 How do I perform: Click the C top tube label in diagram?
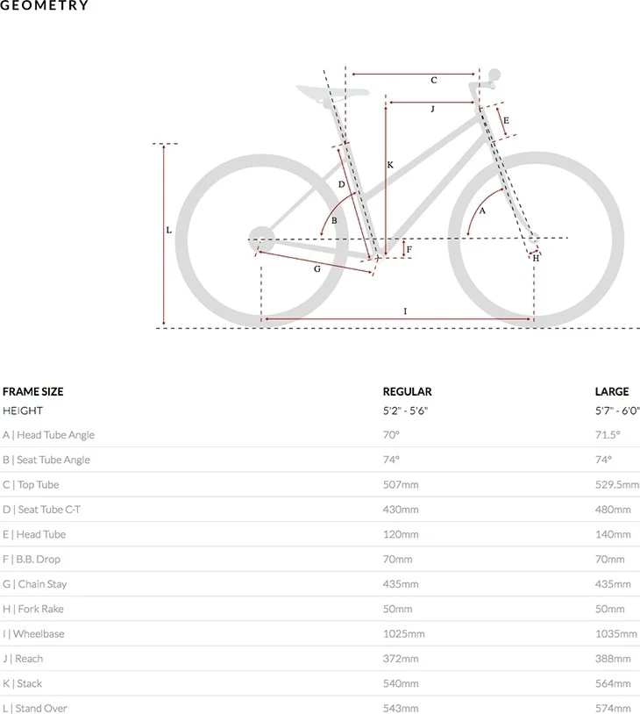point(434,80)
